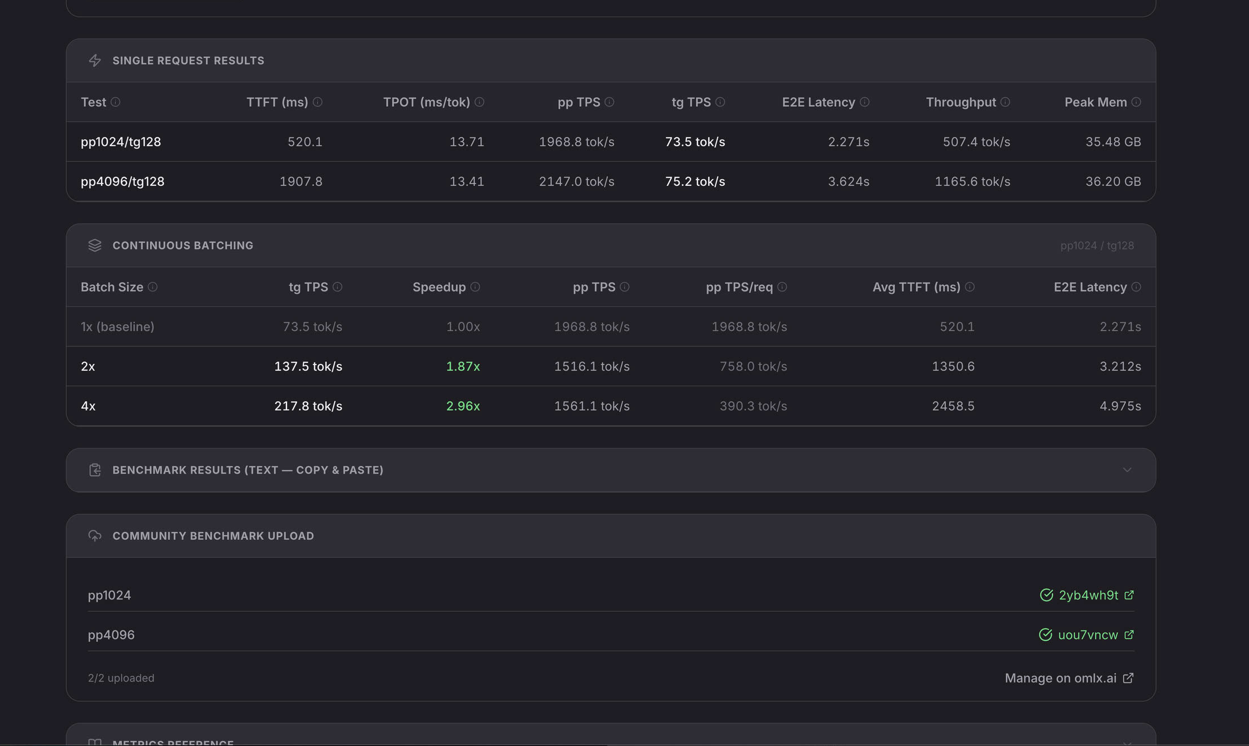Click info icon beside pp TPS in Continuous Batching
This screenshot has width=1249, height=746.
[x=624, y=287]
